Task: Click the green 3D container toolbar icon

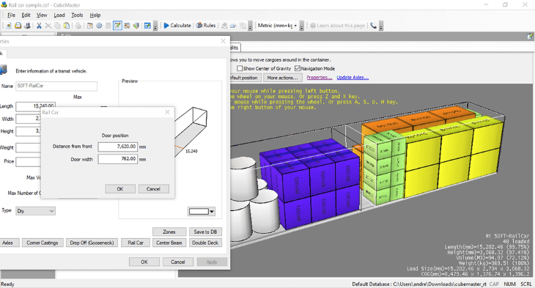Action: (136, 26)
